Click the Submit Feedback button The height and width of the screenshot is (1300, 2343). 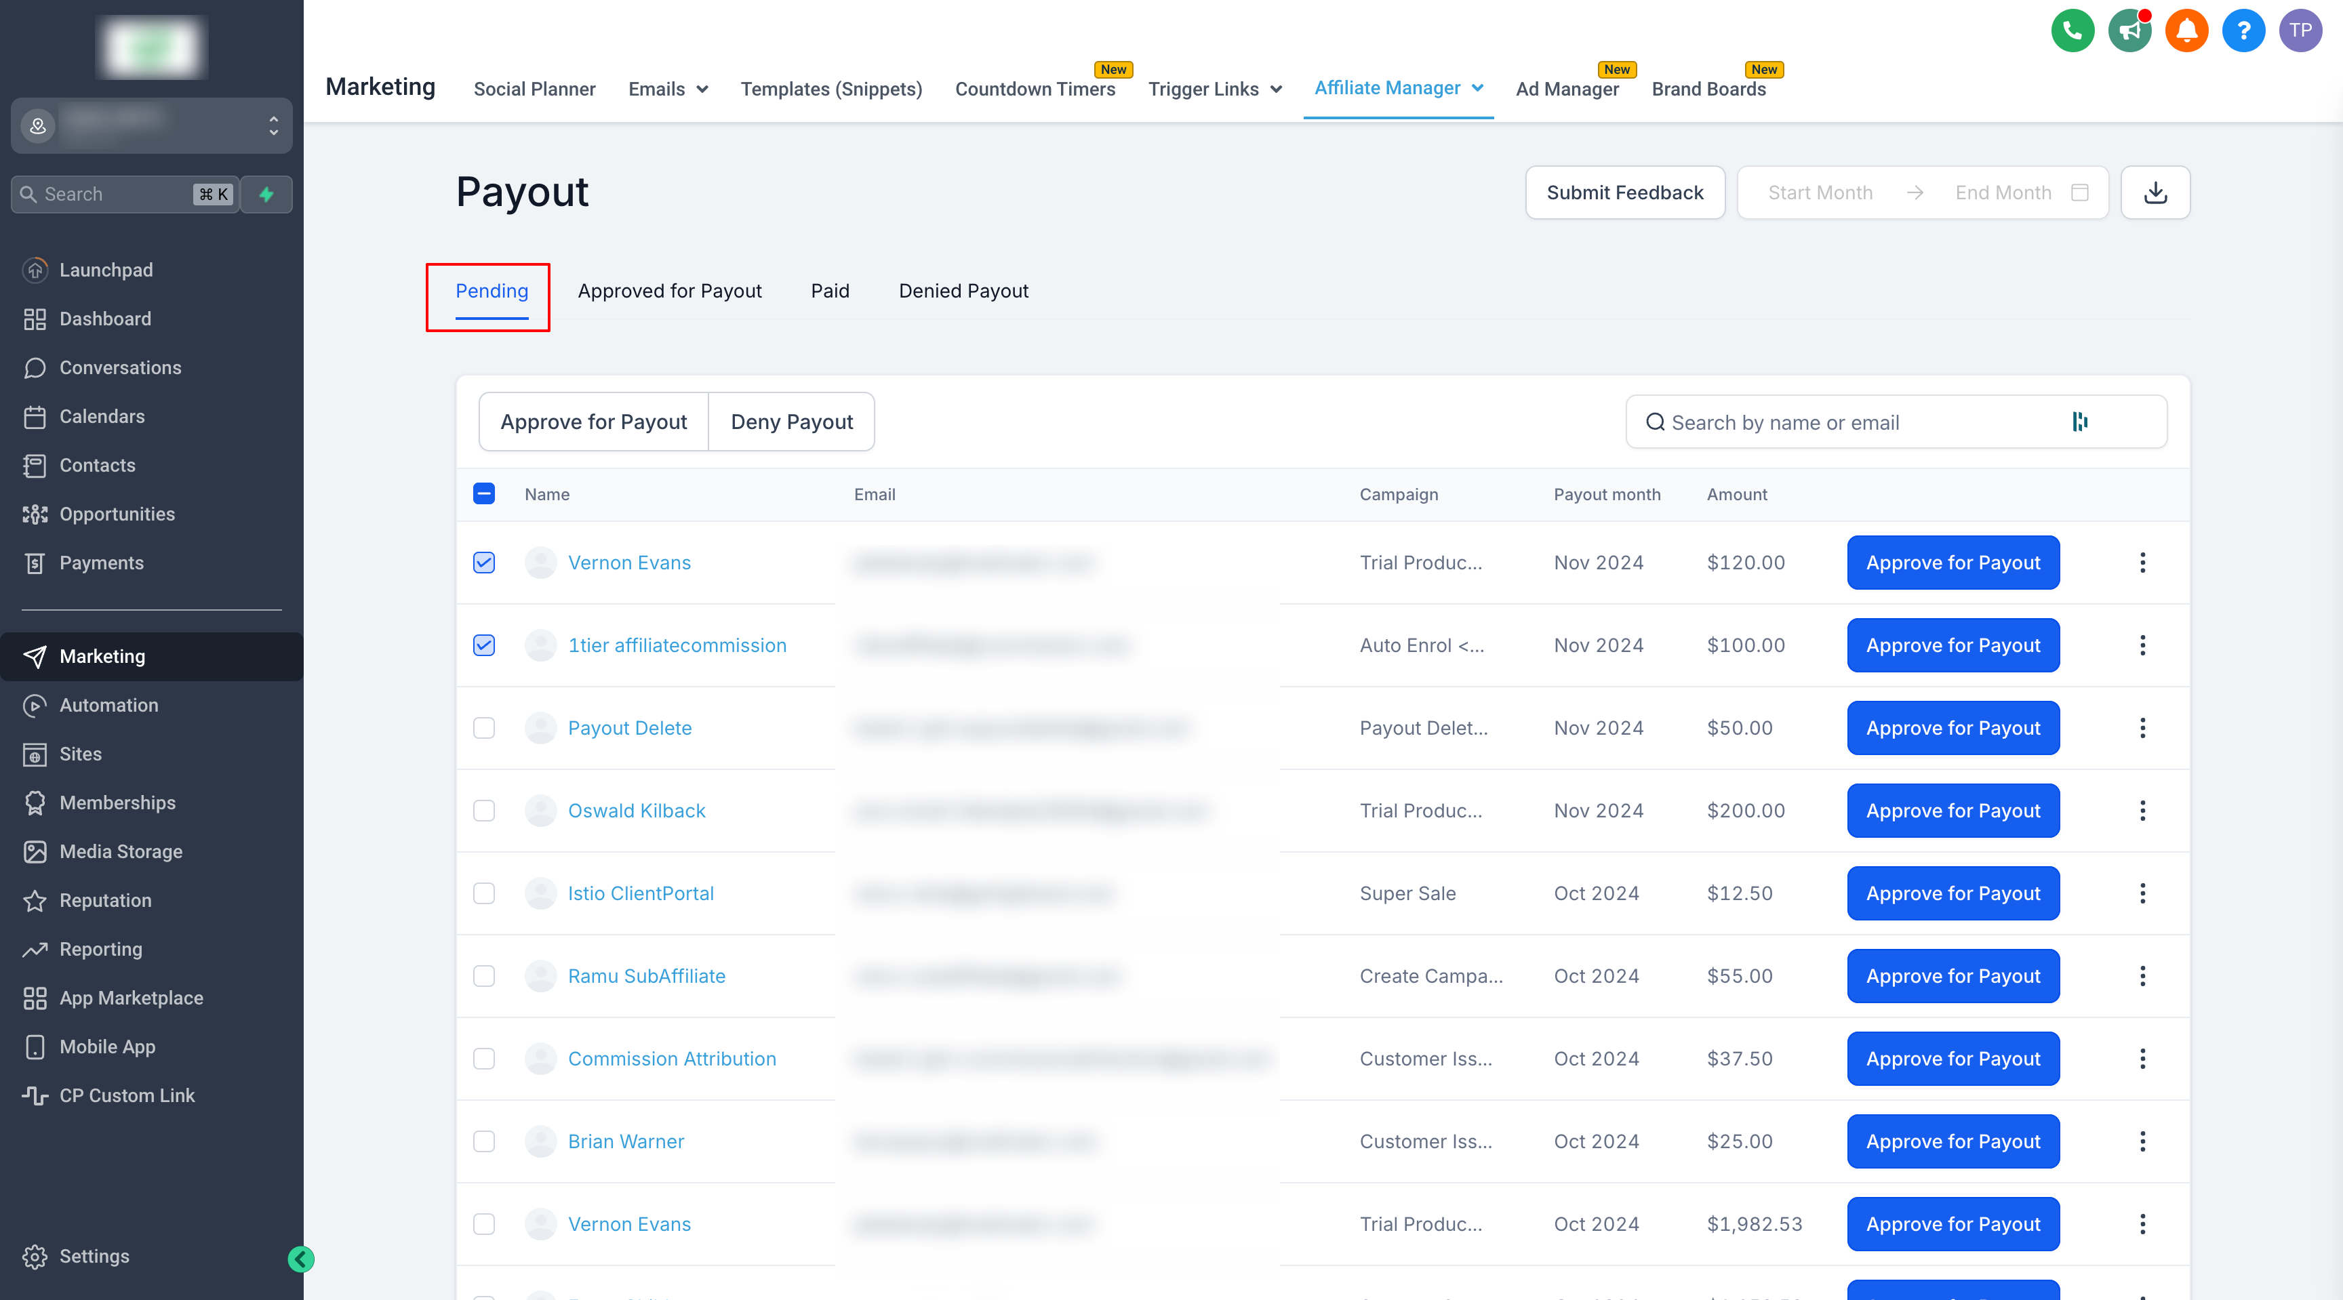click(x=1624, y=192)
